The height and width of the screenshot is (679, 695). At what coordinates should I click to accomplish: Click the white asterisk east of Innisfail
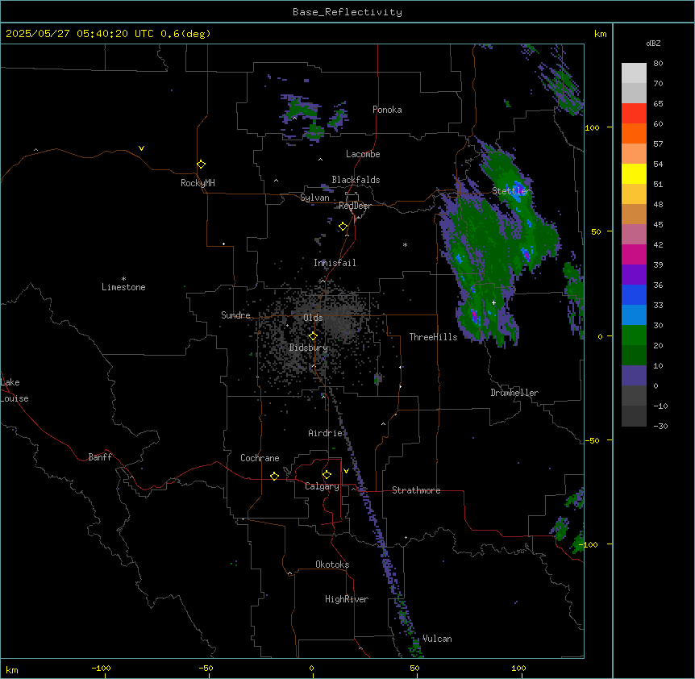(405, 244)
